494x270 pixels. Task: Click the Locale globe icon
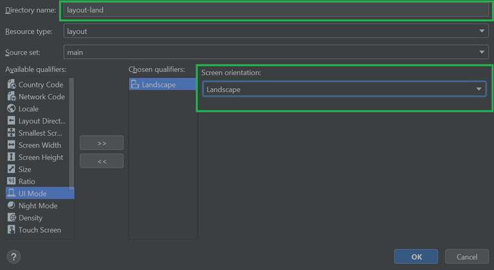tap(12, 109)
